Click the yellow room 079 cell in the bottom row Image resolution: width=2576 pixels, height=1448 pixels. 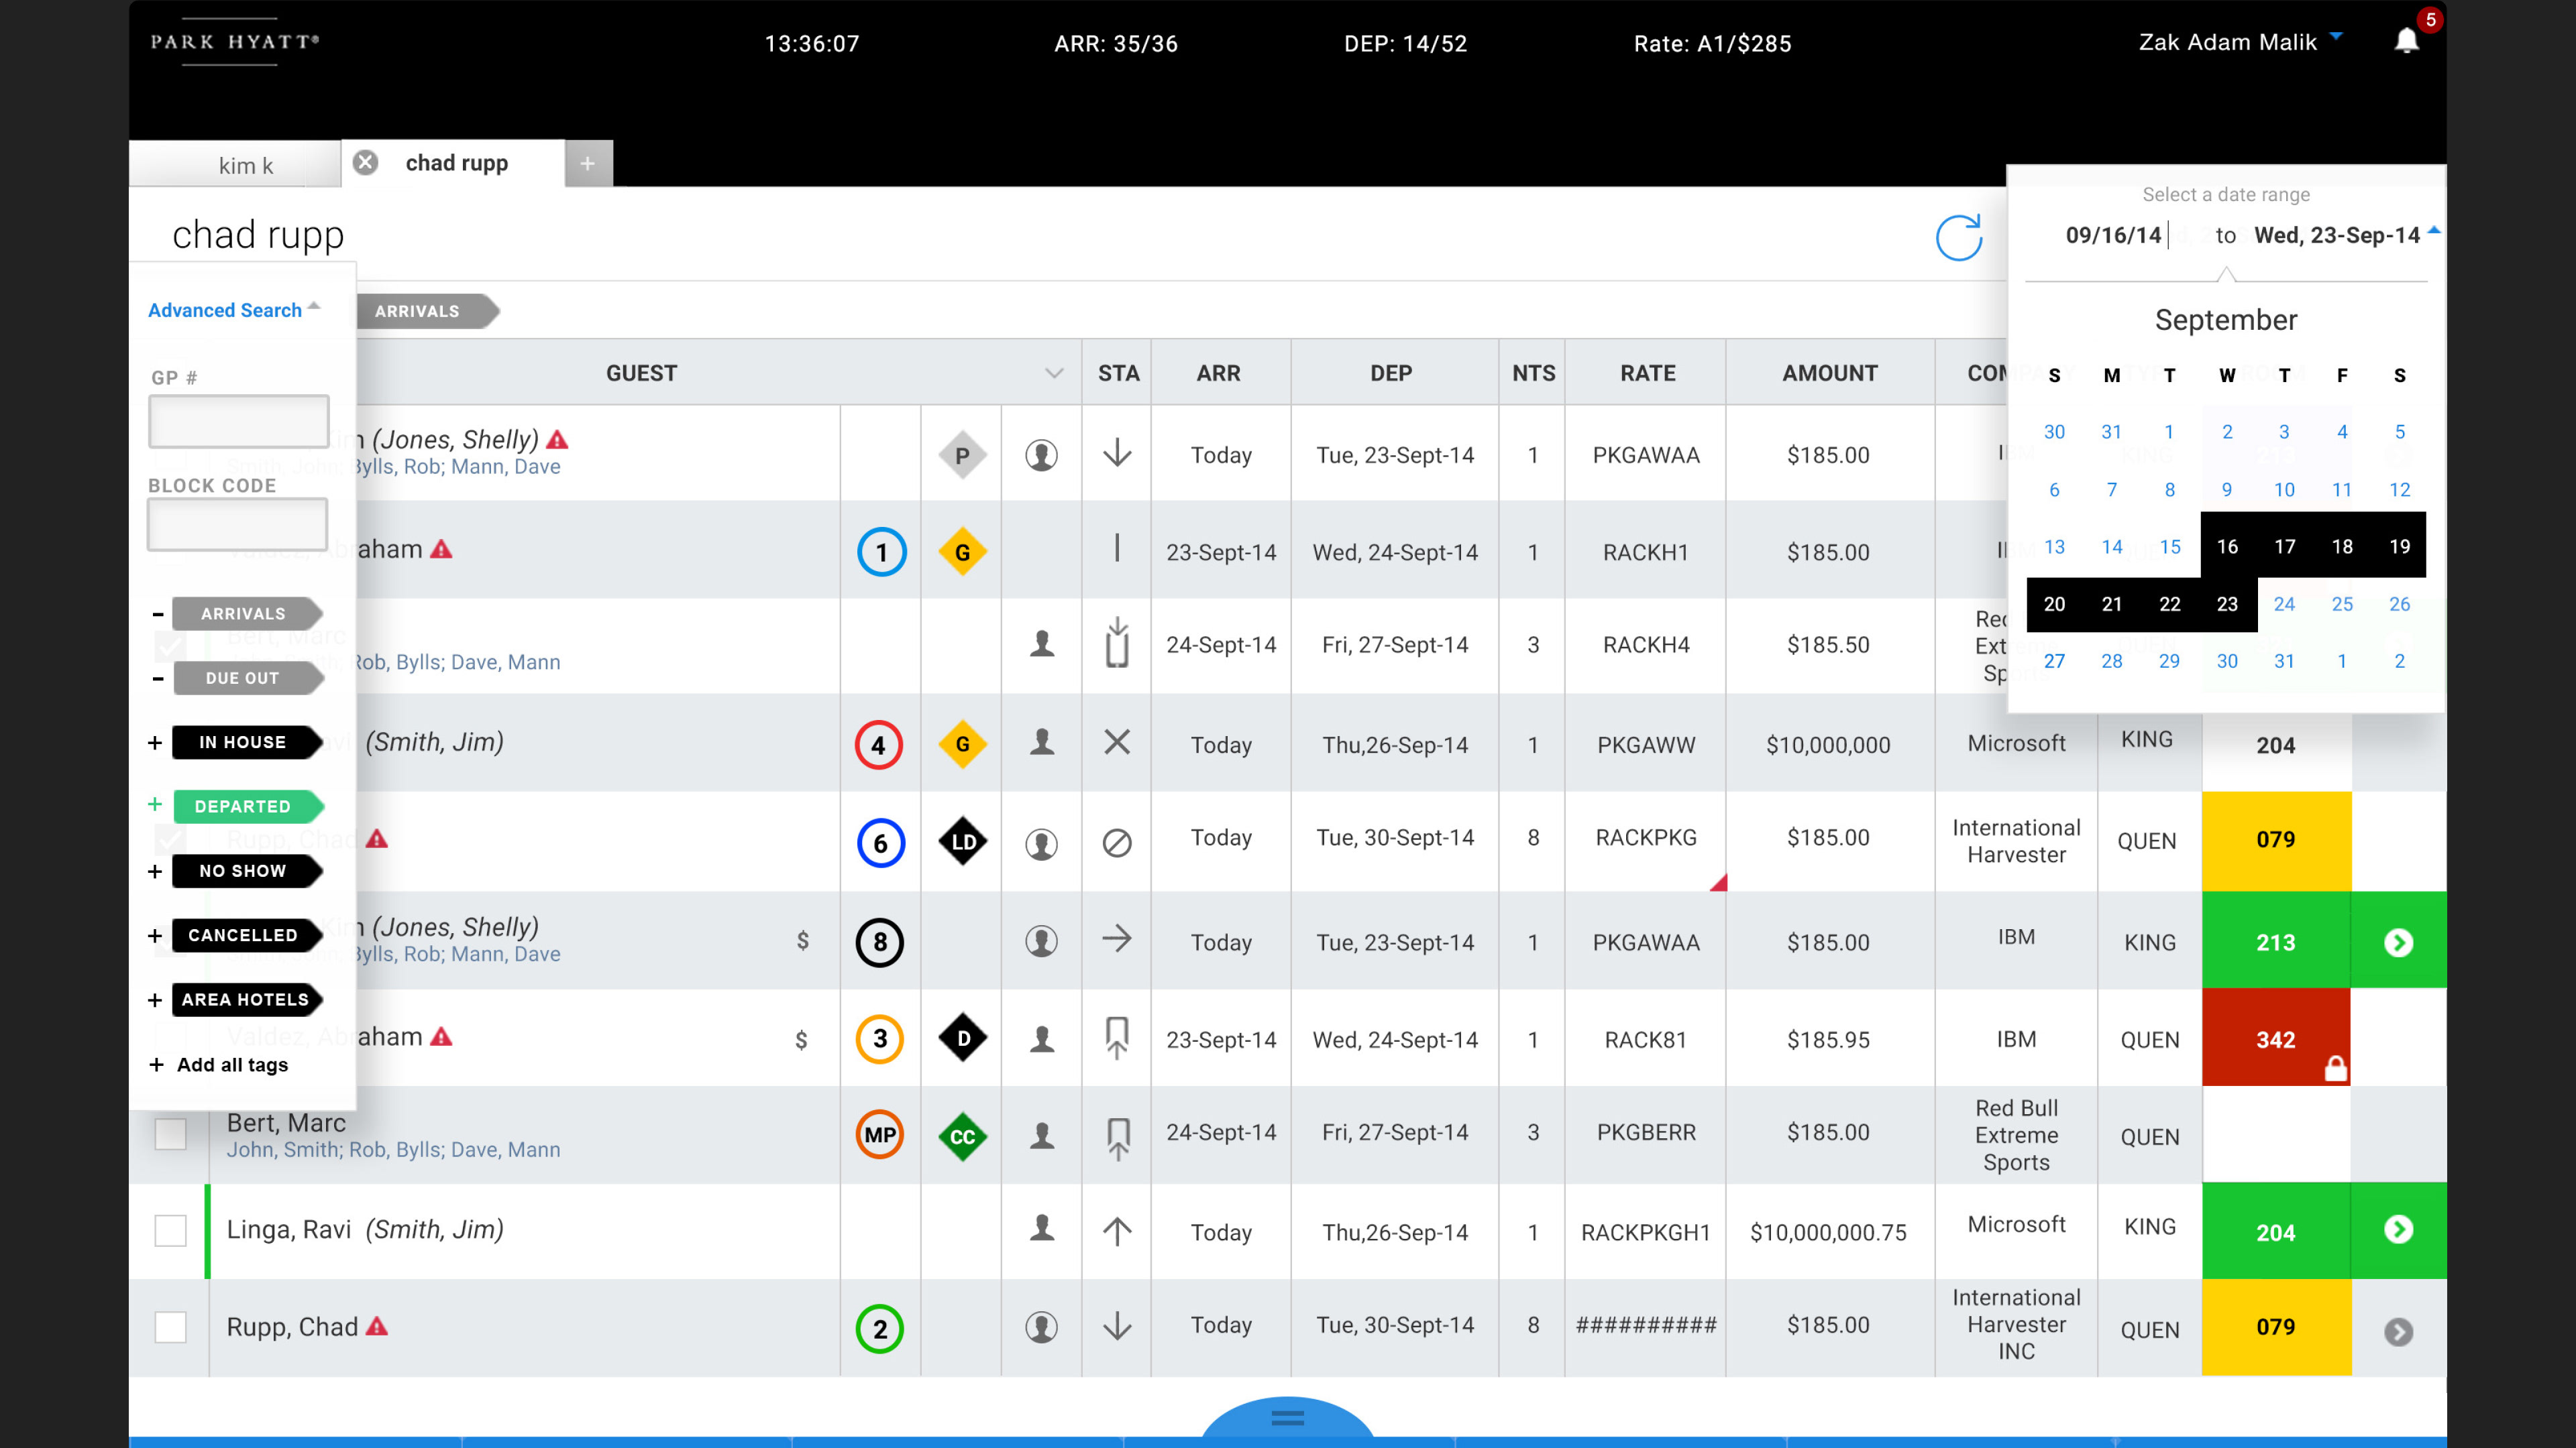click(x=2275, y=1327)
